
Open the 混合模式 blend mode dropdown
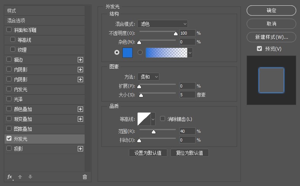coord(163,24)
